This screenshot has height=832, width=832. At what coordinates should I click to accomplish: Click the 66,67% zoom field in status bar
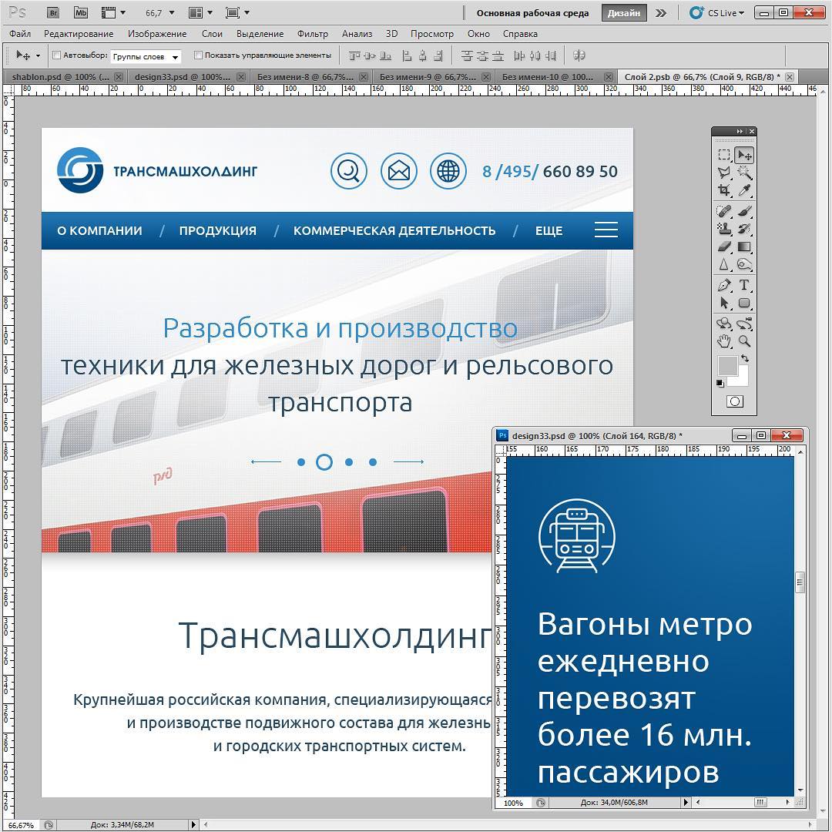(22, 825)
